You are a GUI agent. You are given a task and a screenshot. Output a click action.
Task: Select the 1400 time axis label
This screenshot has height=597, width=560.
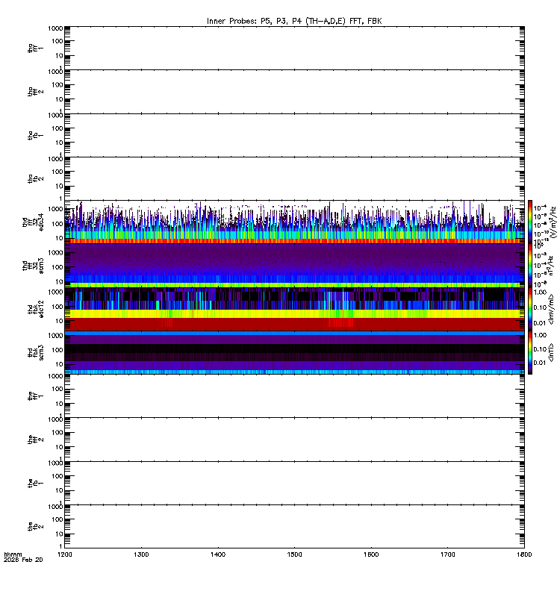218,554
